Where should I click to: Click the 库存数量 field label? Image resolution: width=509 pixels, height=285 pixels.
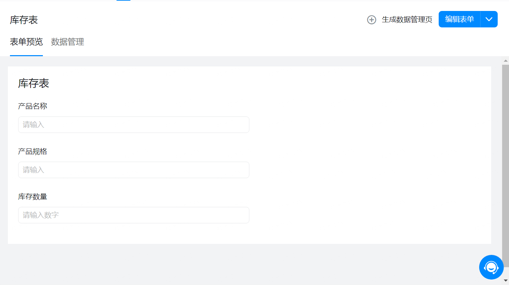33,197
